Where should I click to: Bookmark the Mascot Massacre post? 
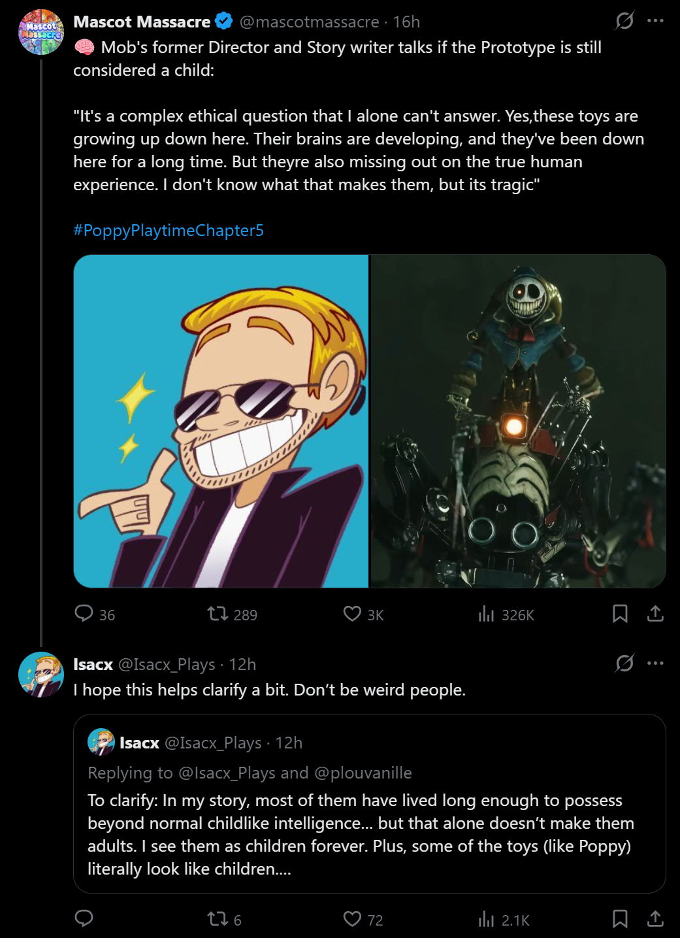click(620, 614)
